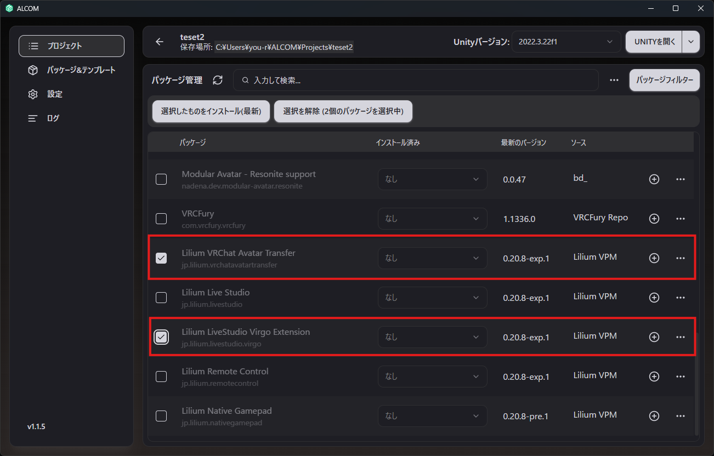Open the Unity version dropdown 2022.3.22f1
This screenshot has width=714, height=456.
(x=566, y=42)
